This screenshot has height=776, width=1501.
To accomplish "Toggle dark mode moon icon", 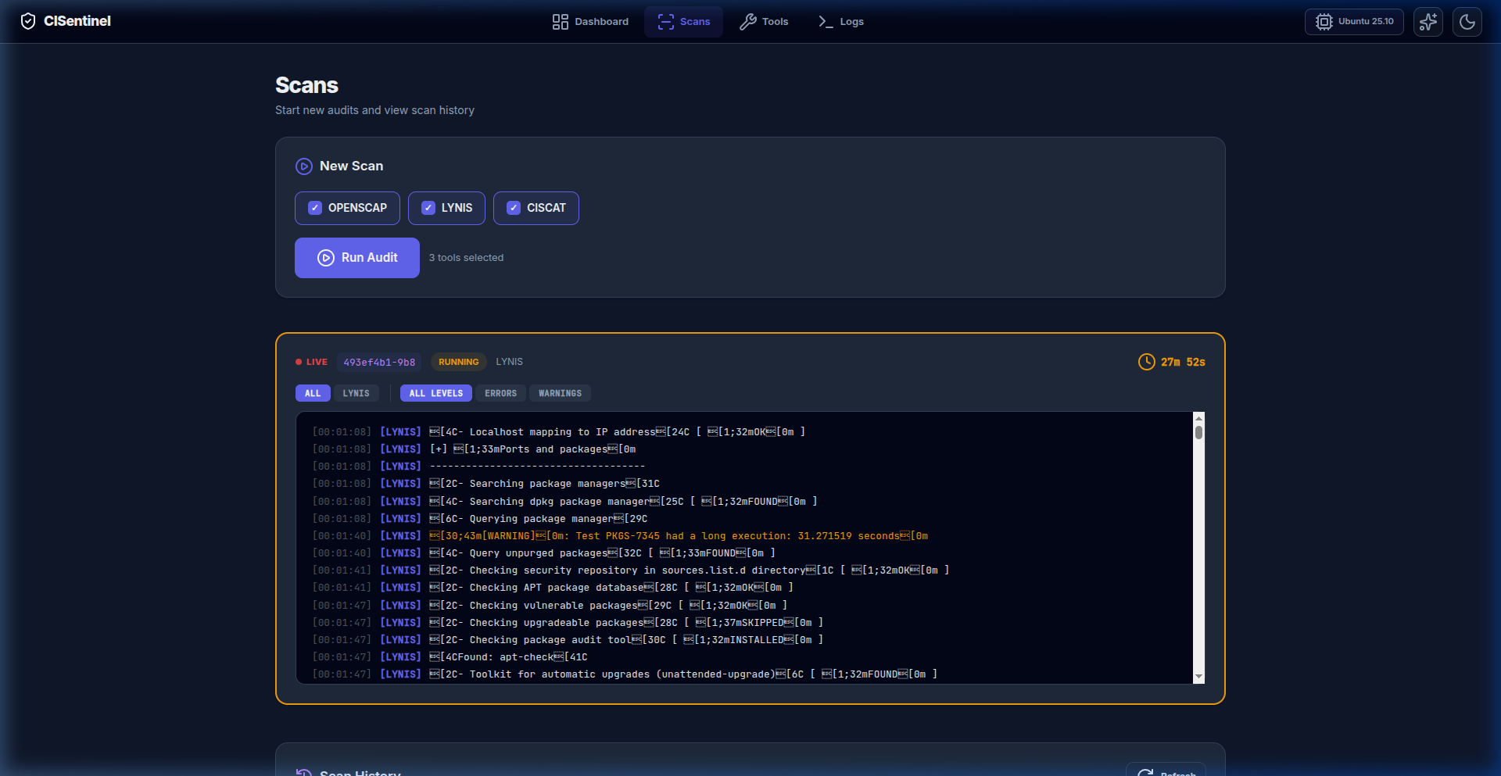I will 1467,22.
